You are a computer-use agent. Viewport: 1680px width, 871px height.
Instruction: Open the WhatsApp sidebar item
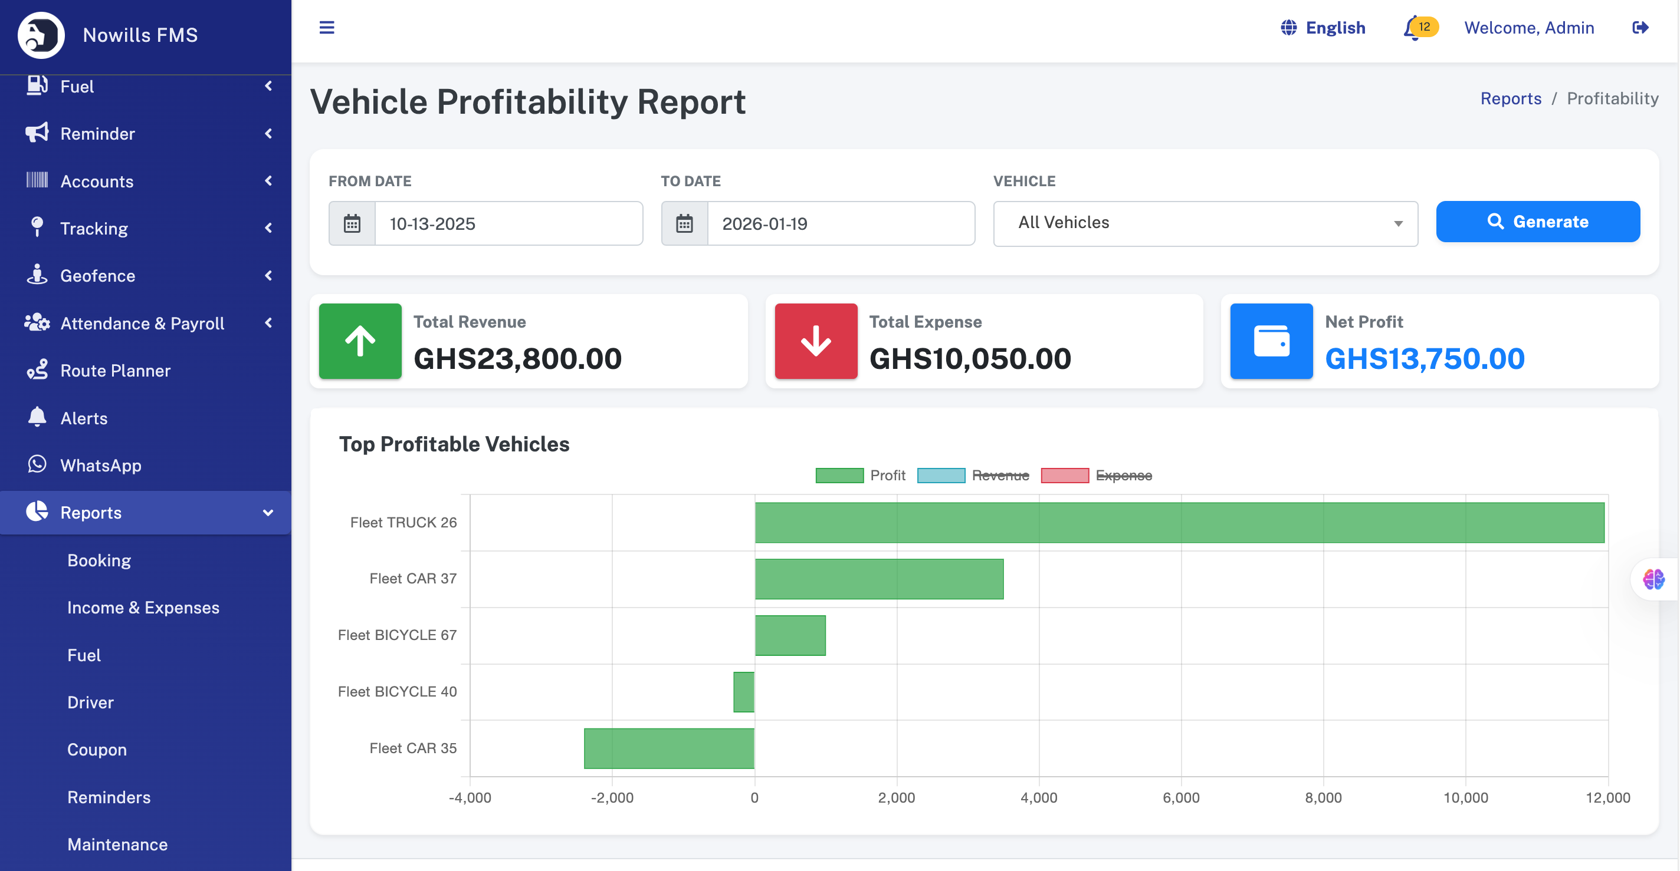tap(100, 465)
